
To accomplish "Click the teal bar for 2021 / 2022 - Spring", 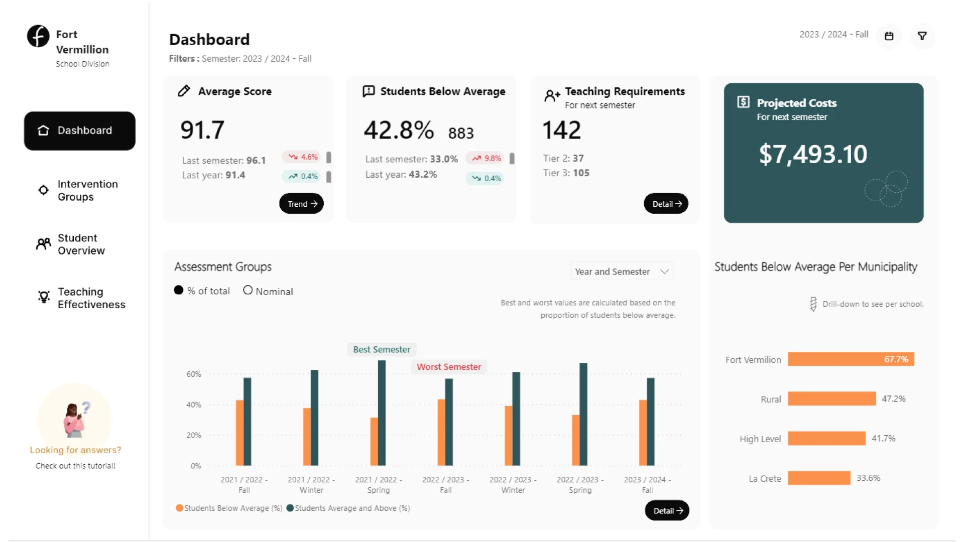I will pyautogui.click(x=382, y=413).
